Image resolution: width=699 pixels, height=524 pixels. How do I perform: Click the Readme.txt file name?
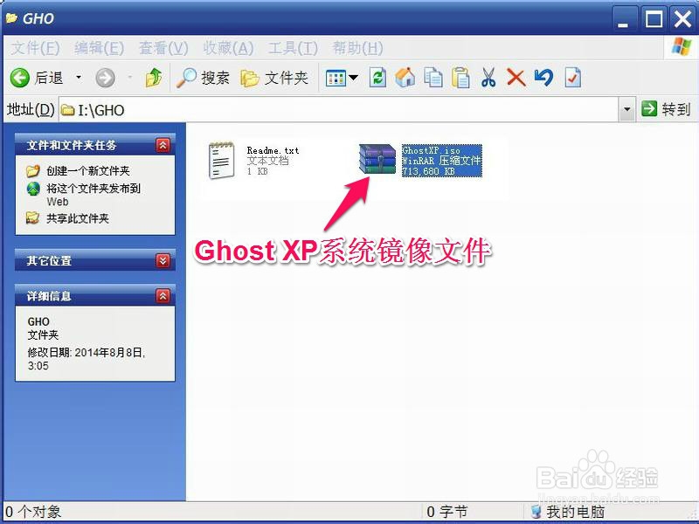pos(273,150)
